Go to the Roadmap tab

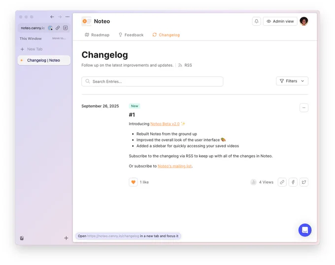pyautogui.click(x=97, y=35)
